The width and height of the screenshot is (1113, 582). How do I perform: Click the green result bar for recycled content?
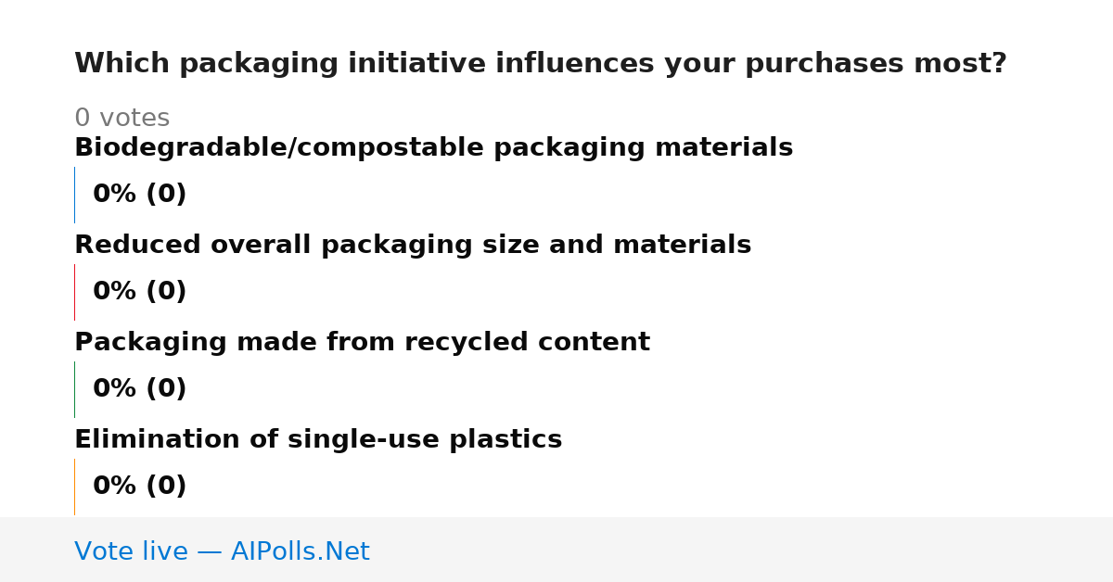74,389
